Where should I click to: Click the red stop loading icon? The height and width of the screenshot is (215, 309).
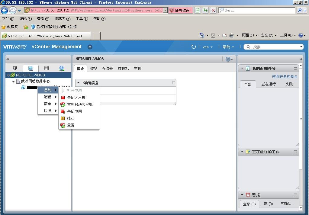[213, 10]
